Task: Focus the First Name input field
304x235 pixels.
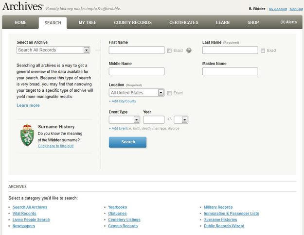Action: pyautogui.click(x=137, y=50)
